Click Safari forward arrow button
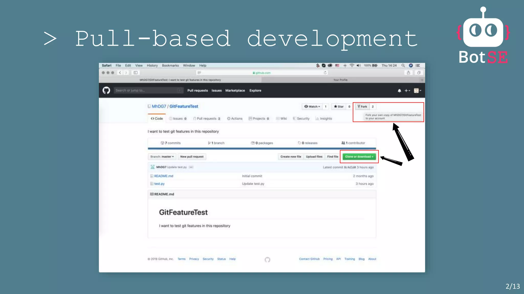The image size is (524, 294). [126, 73]
